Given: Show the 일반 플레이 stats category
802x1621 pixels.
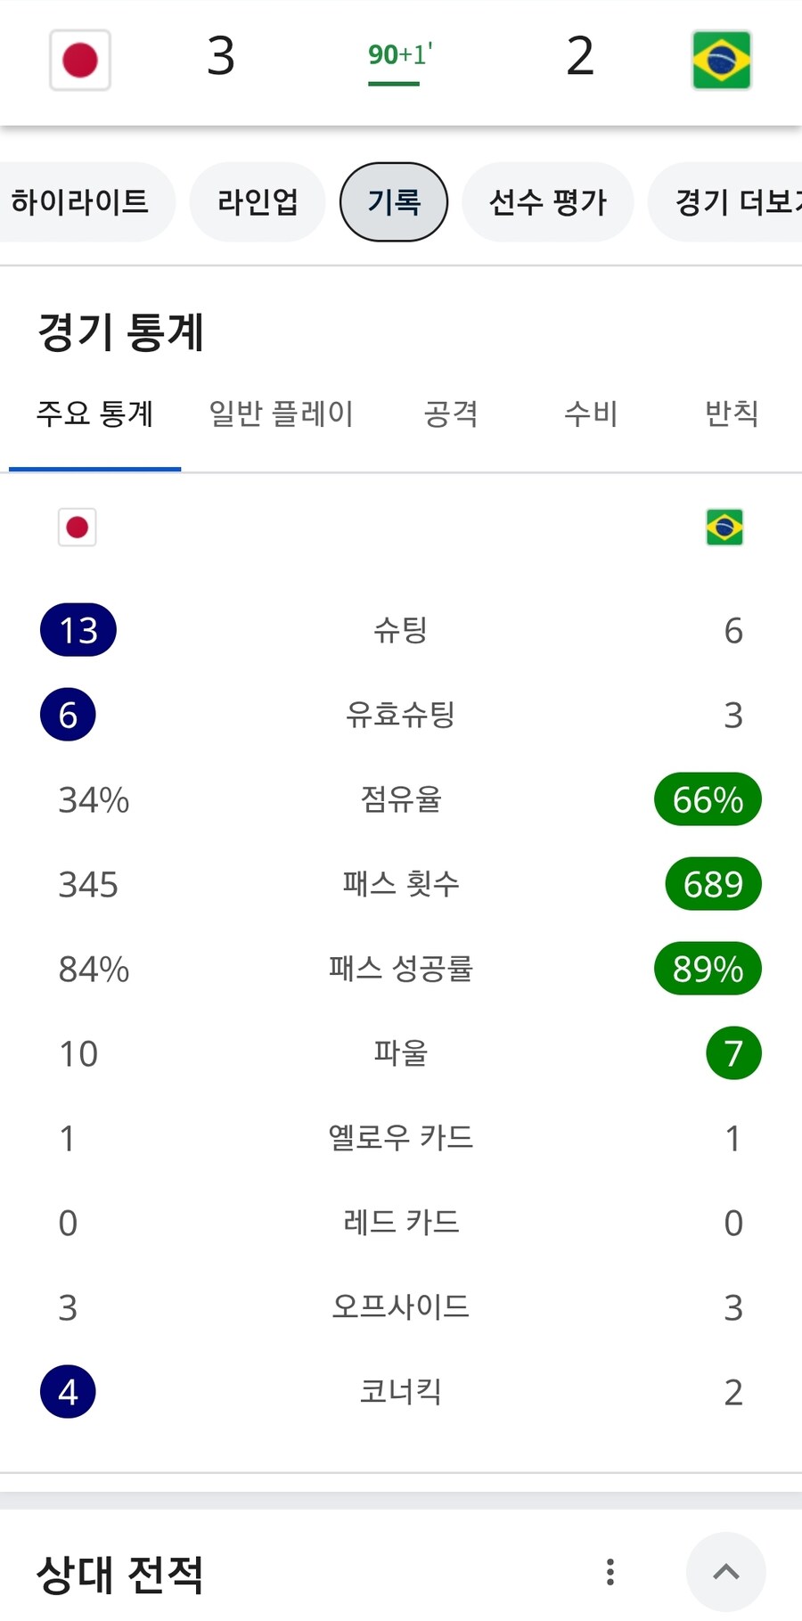Looking at the screenshot, I should pos(282,414).
